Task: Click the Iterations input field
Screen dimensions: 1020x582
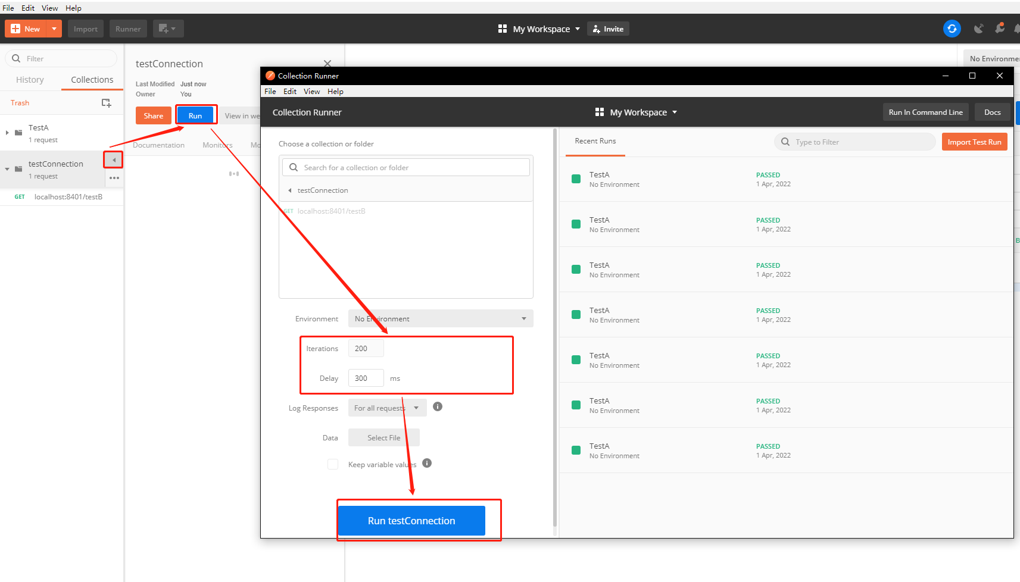Action: coord(366,348)
